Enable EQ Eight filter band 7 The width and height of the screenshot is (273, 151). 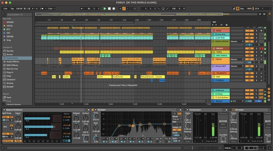157,142
